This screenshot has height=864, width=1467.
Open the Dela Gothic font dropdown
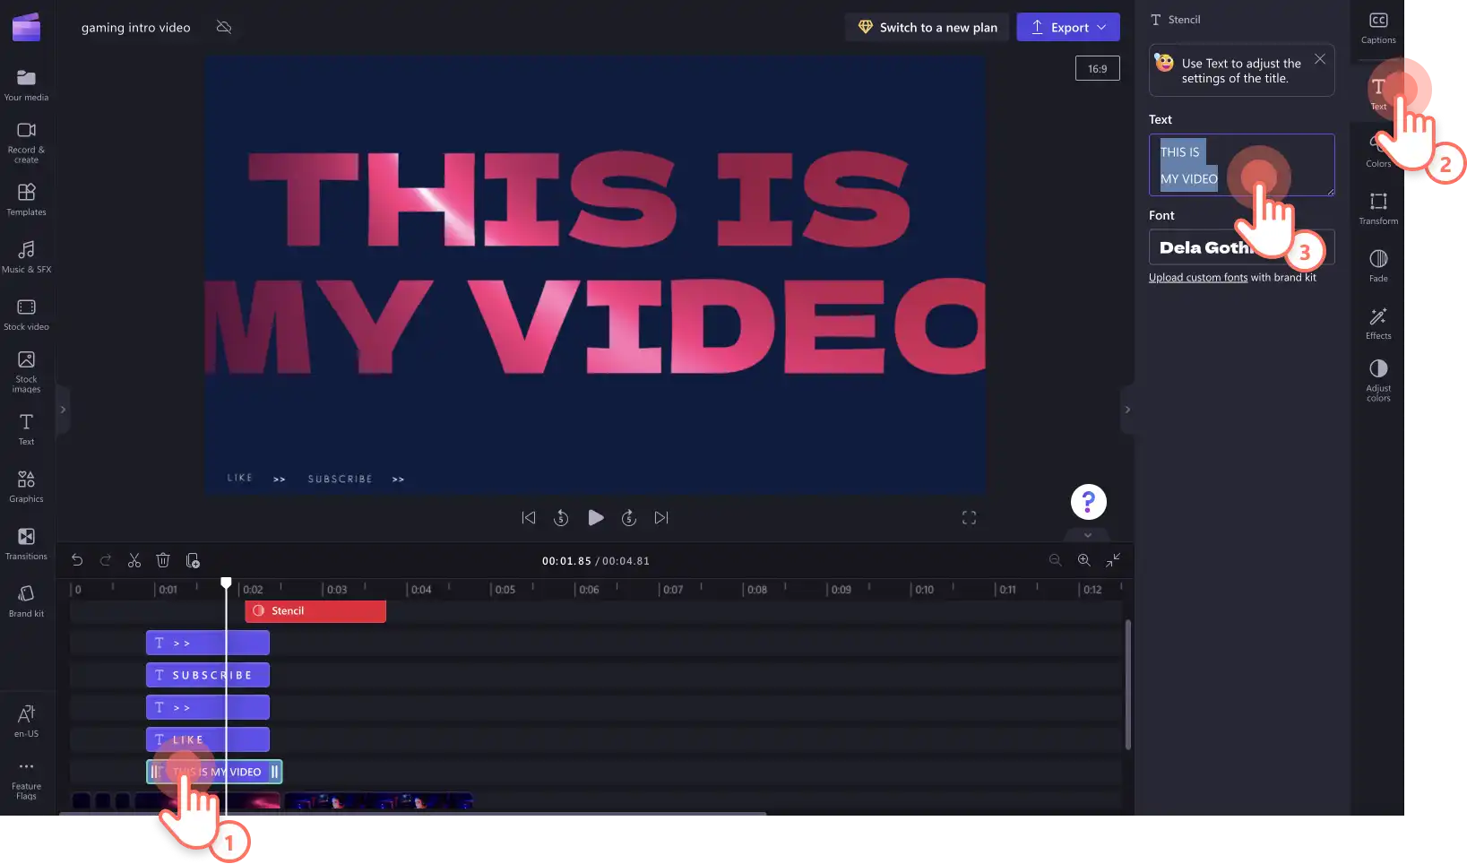(x=1241, y=247)
